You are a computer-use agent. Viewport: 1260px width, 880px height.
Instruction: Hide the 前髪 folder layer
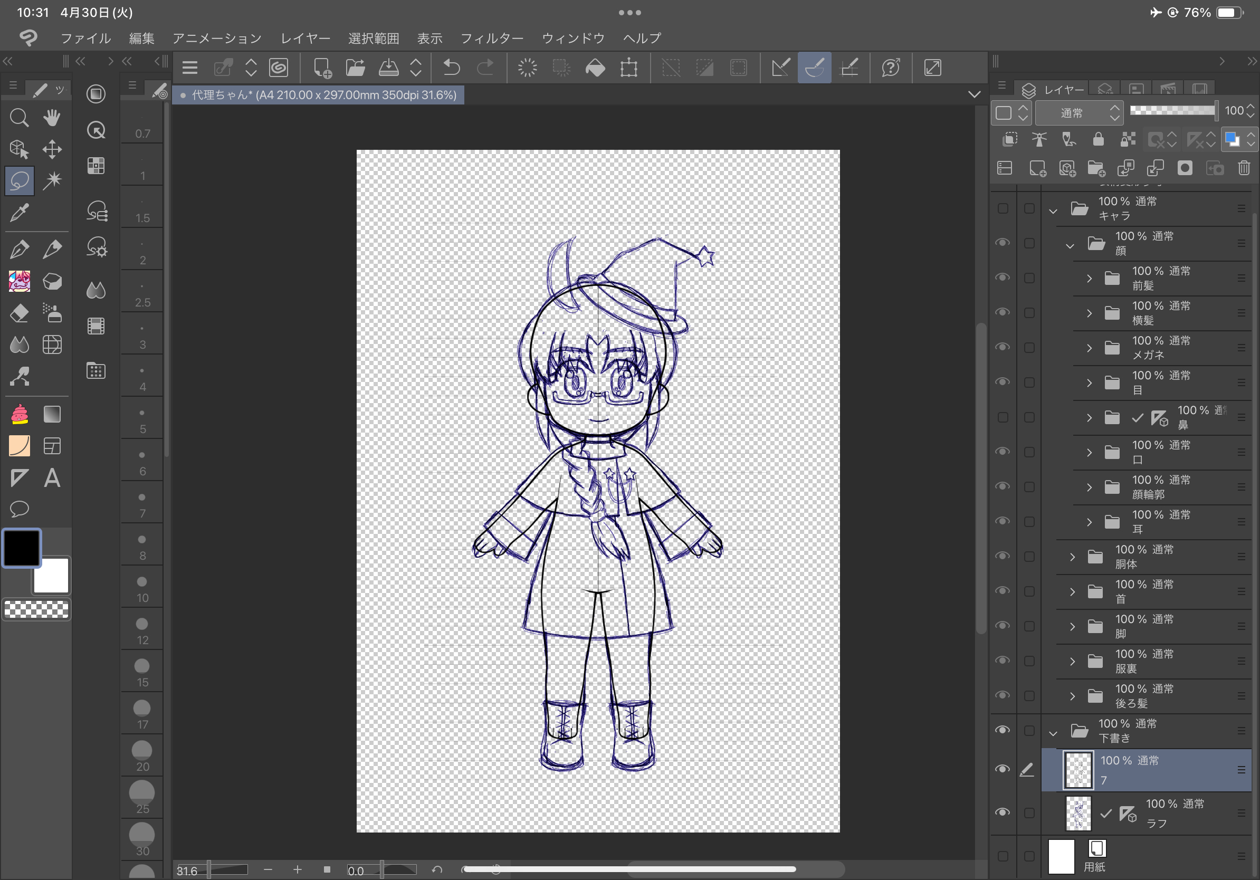pyautogui.click(x=1003, y=278)
